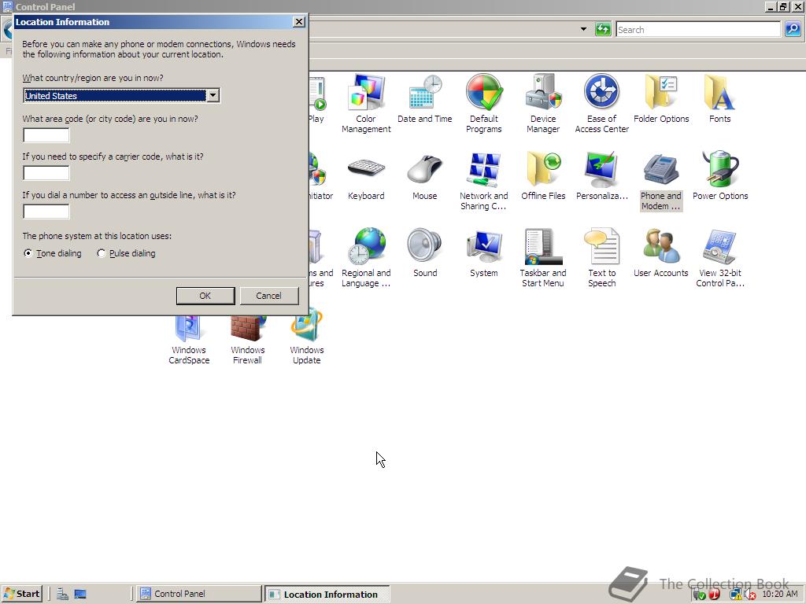The image size is (806, 604).
Task: Open Windows CardSpace icon
Action: click(x=189, y=339)
